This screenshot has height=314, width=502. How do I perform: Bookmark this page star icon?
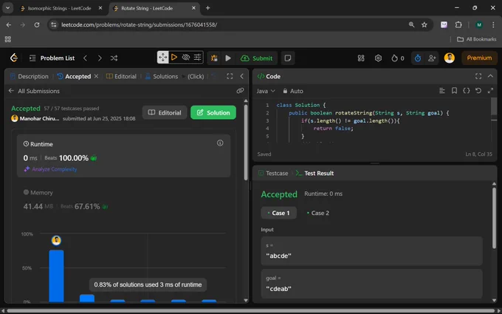click(x=424, y=24)
